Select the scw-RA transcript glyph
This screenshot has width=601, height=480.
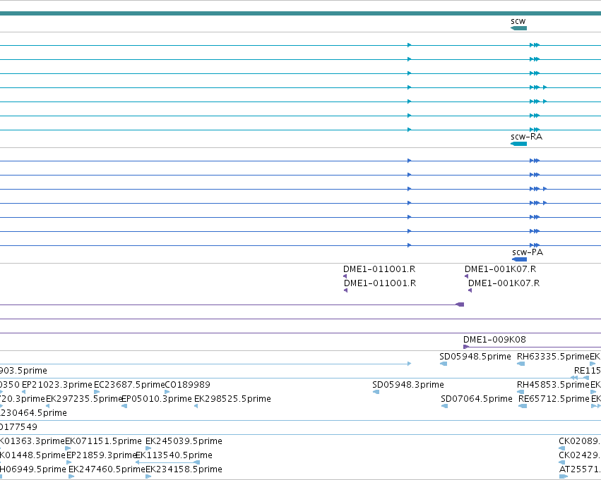pos(518,144)
